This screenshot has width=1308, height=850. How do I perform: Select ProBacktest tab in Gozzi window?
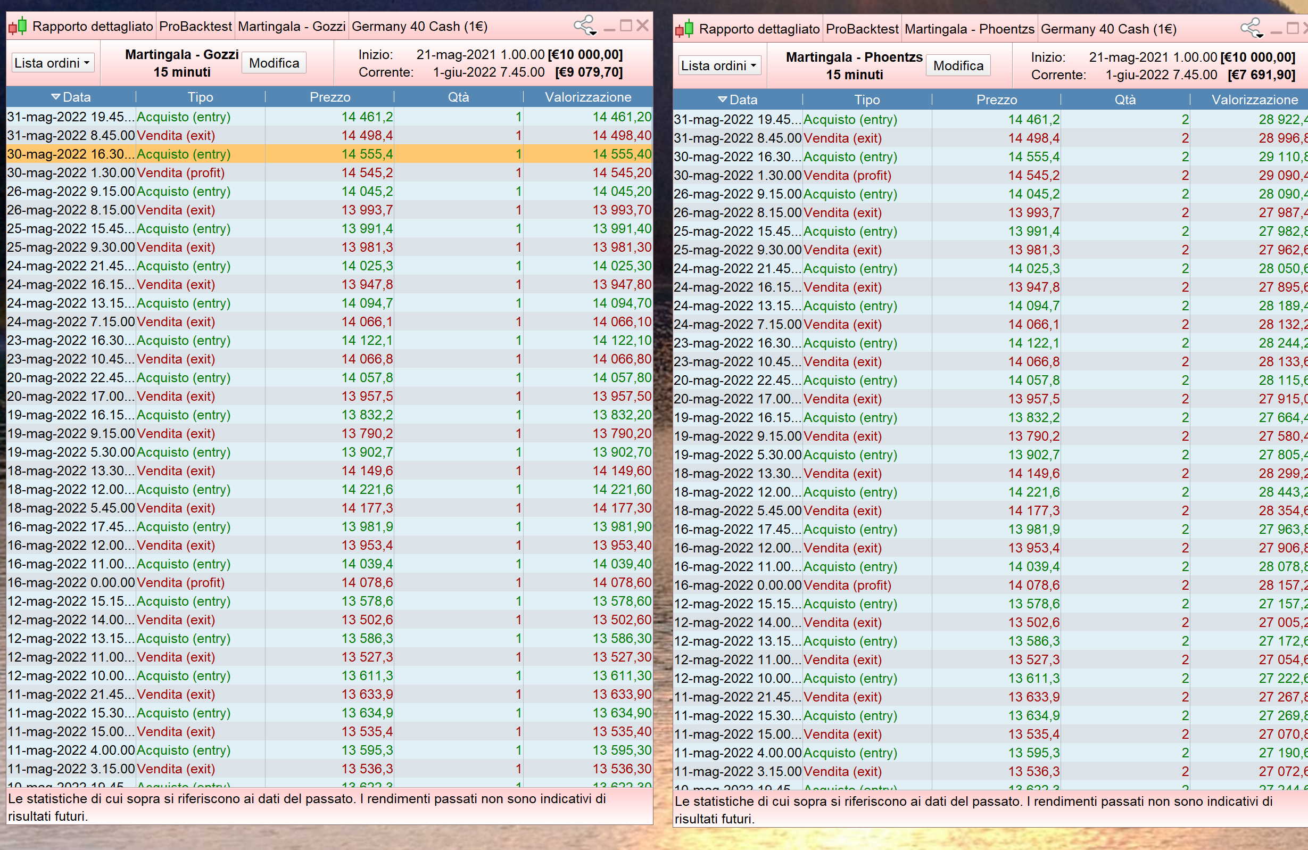click(x=195, y=27)
